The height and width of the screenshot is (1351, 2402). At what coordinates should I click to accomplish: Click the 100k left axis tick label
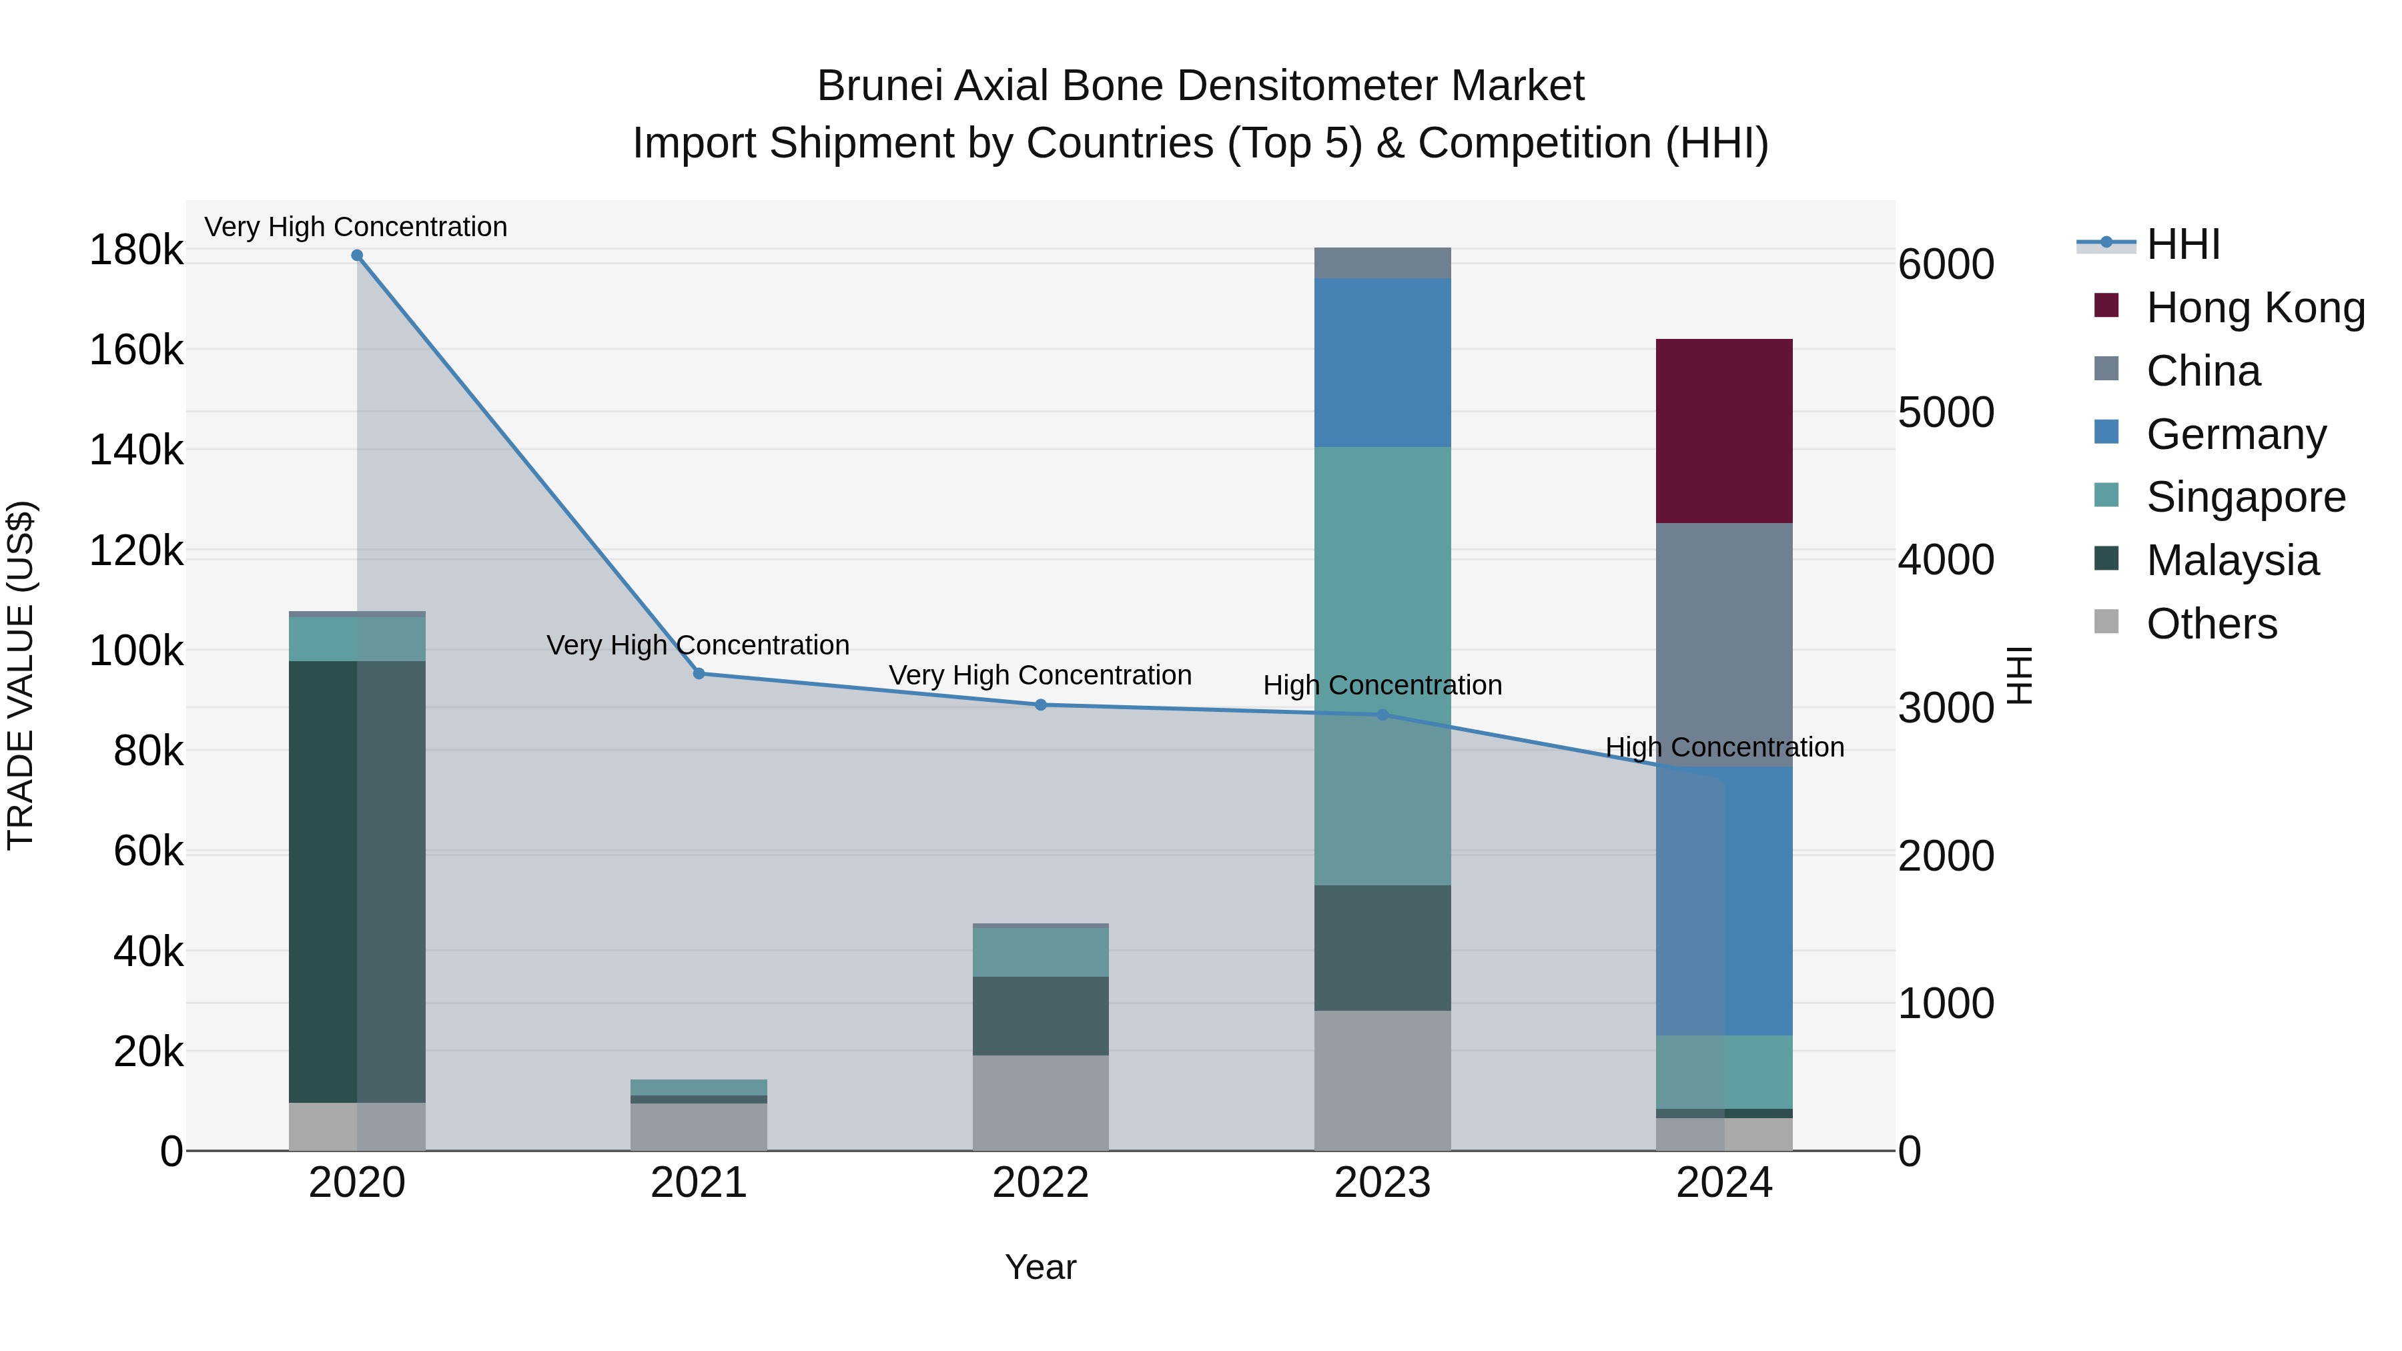tap(136, 650)
